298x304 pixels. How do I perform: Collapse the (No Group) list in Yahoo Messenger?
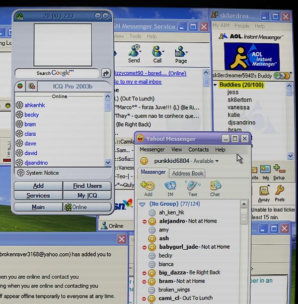click(143, 204)
